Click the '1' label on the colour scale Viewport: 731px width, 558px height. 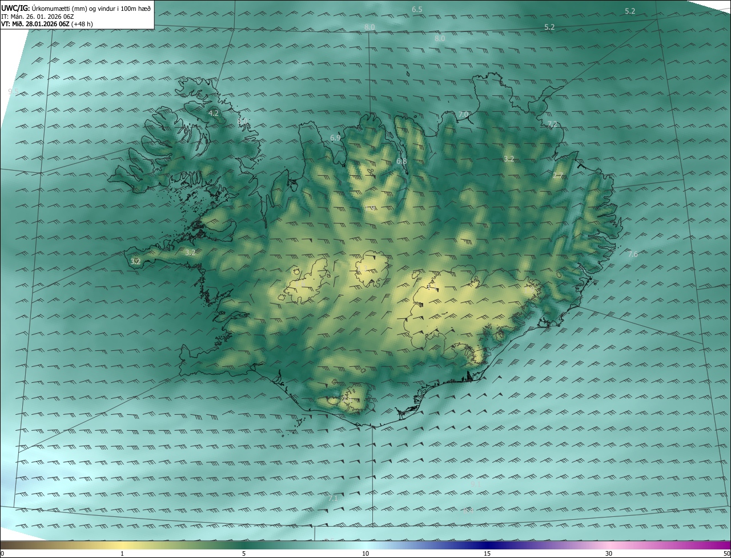coord(122,553)
